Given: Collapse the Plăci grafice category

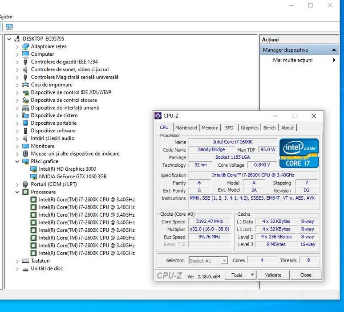Looking at the screenshot, I should 17,161.
